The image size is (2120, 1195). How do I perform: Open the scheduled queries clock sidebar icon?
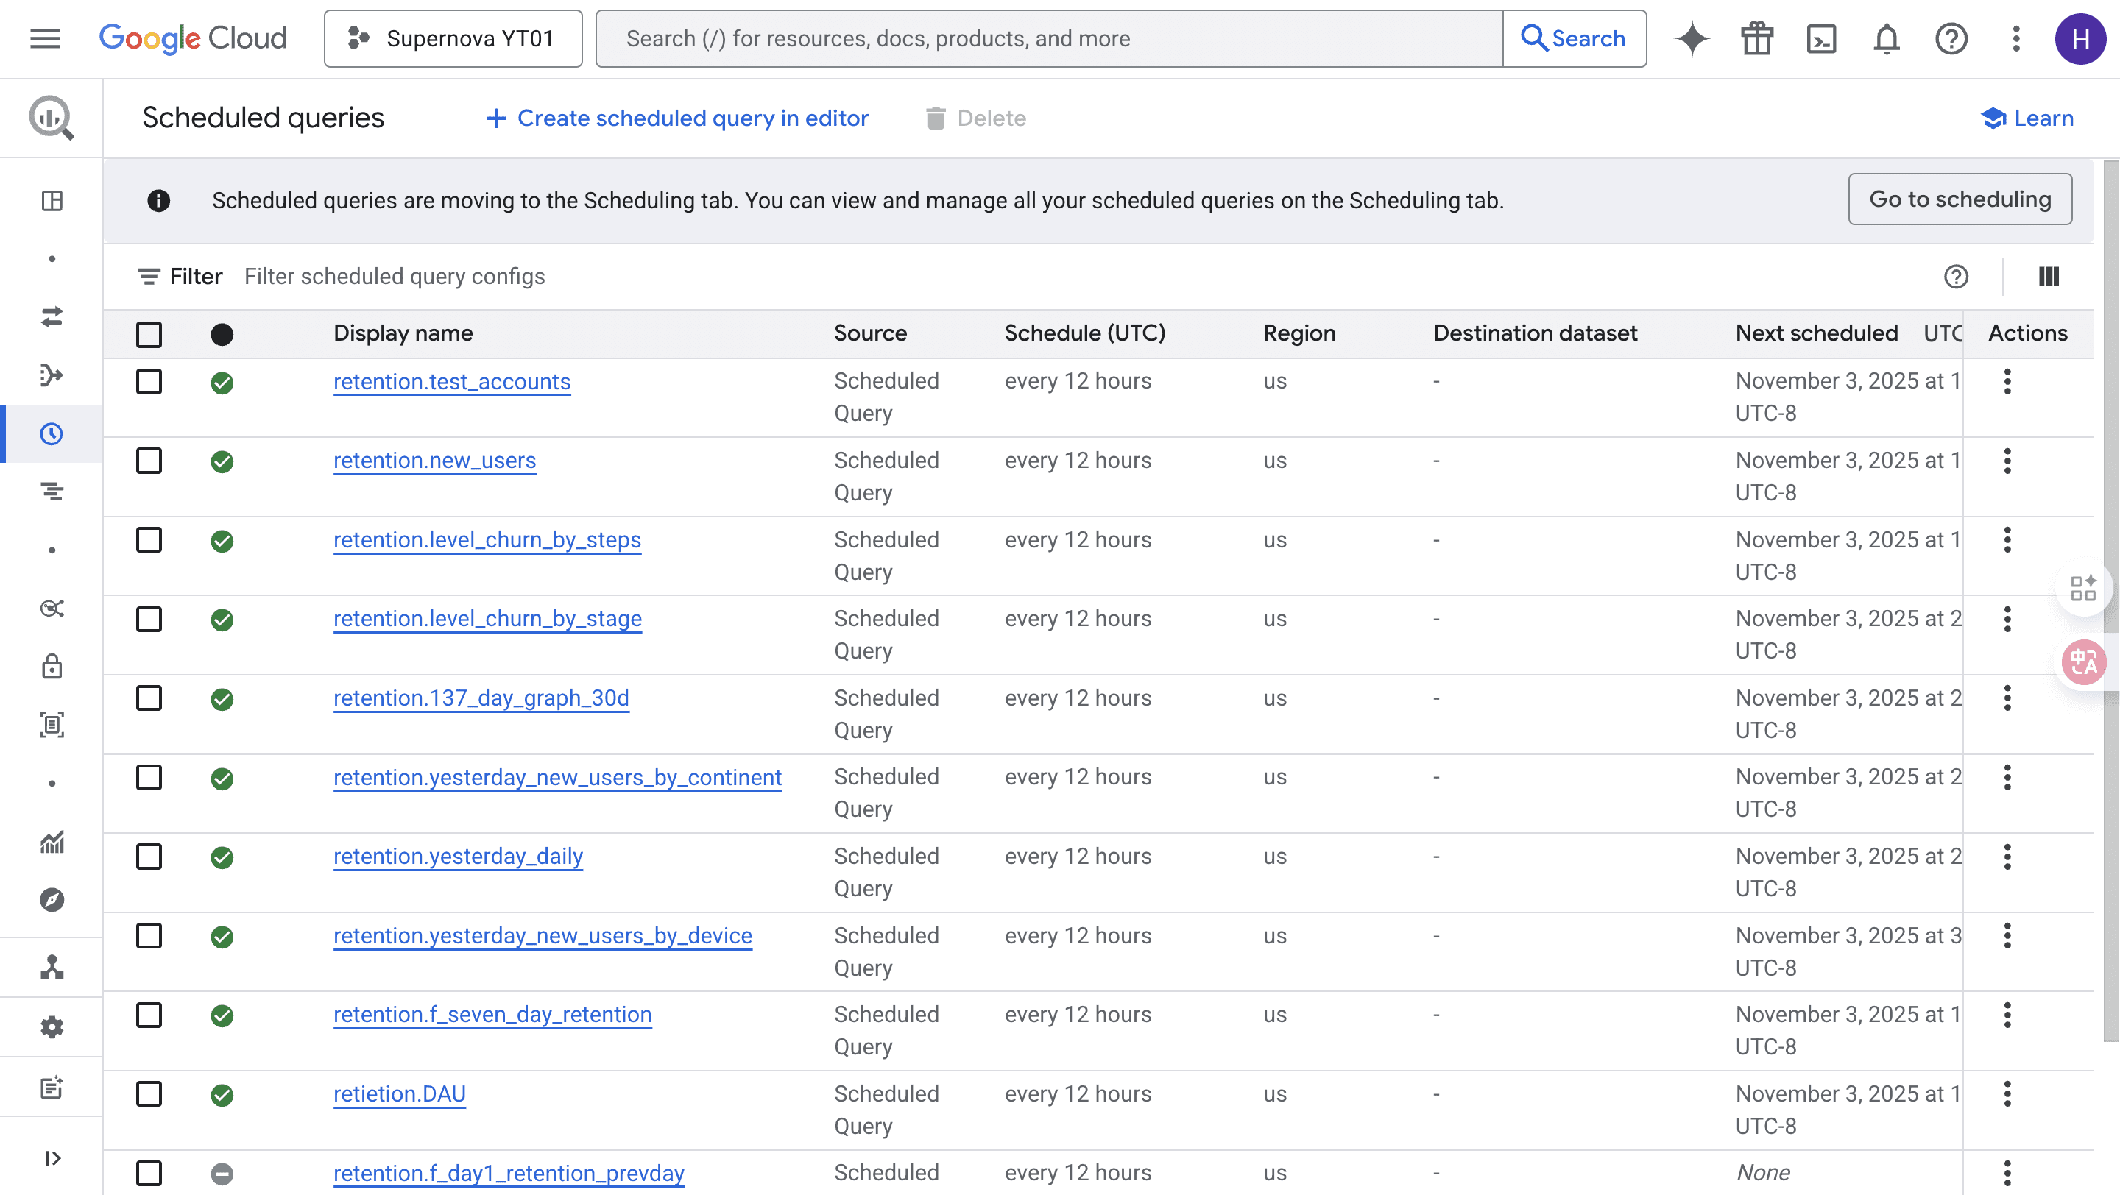click(52, 433)
